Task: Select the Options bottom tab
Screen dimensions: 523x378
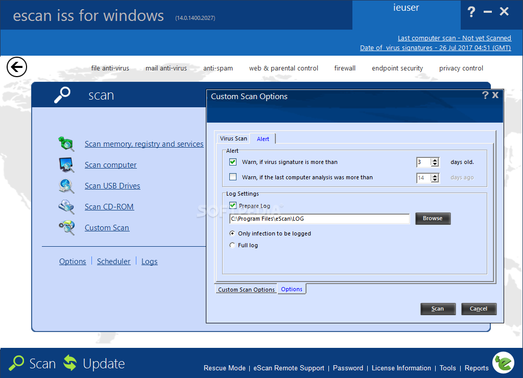Action: [292, 289]
